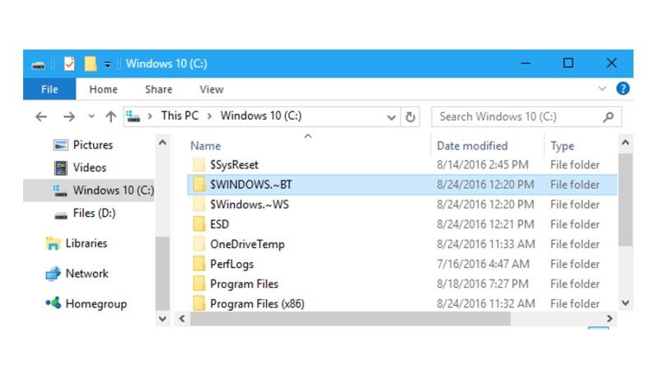Select Pictures in navigation pane

[93, 145]
